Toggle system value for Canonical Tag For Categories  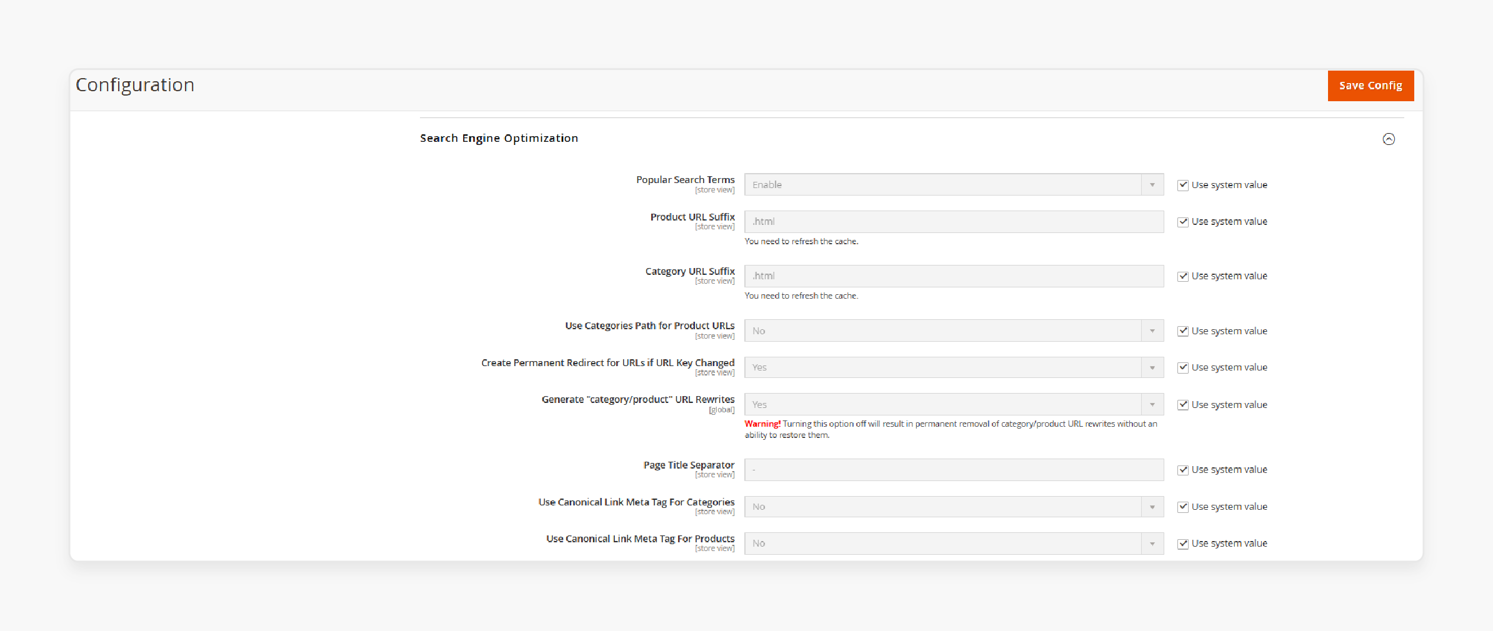coord(1183,507)
